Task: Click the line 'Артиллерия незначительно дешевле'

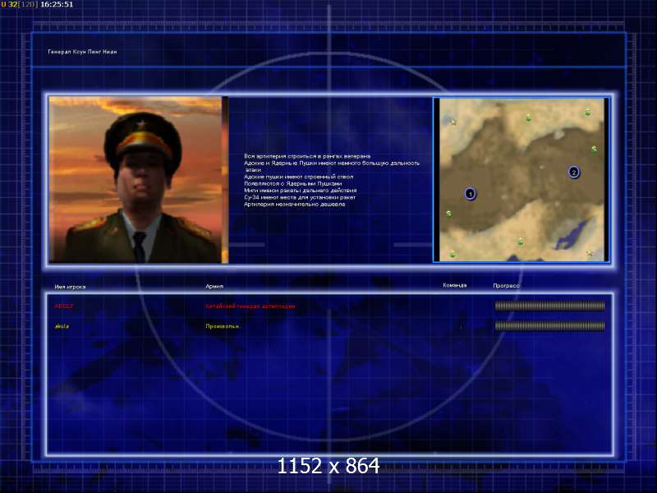Action: point(295,204)
